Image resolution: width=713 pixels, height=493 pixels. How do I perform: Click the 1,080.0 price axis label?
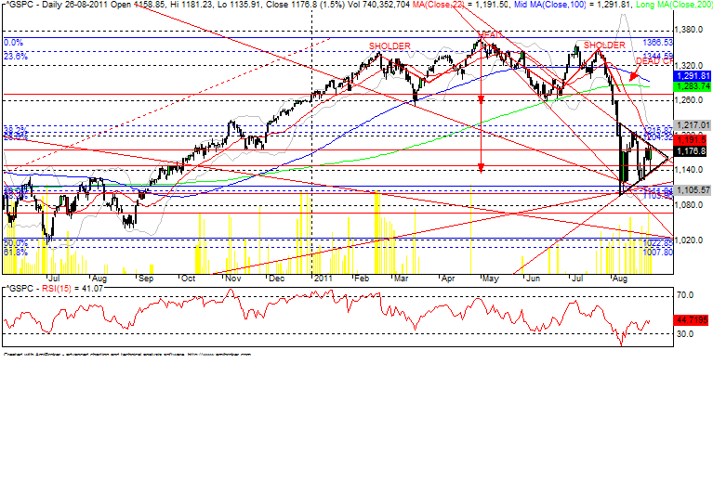(x=690, y=205)
